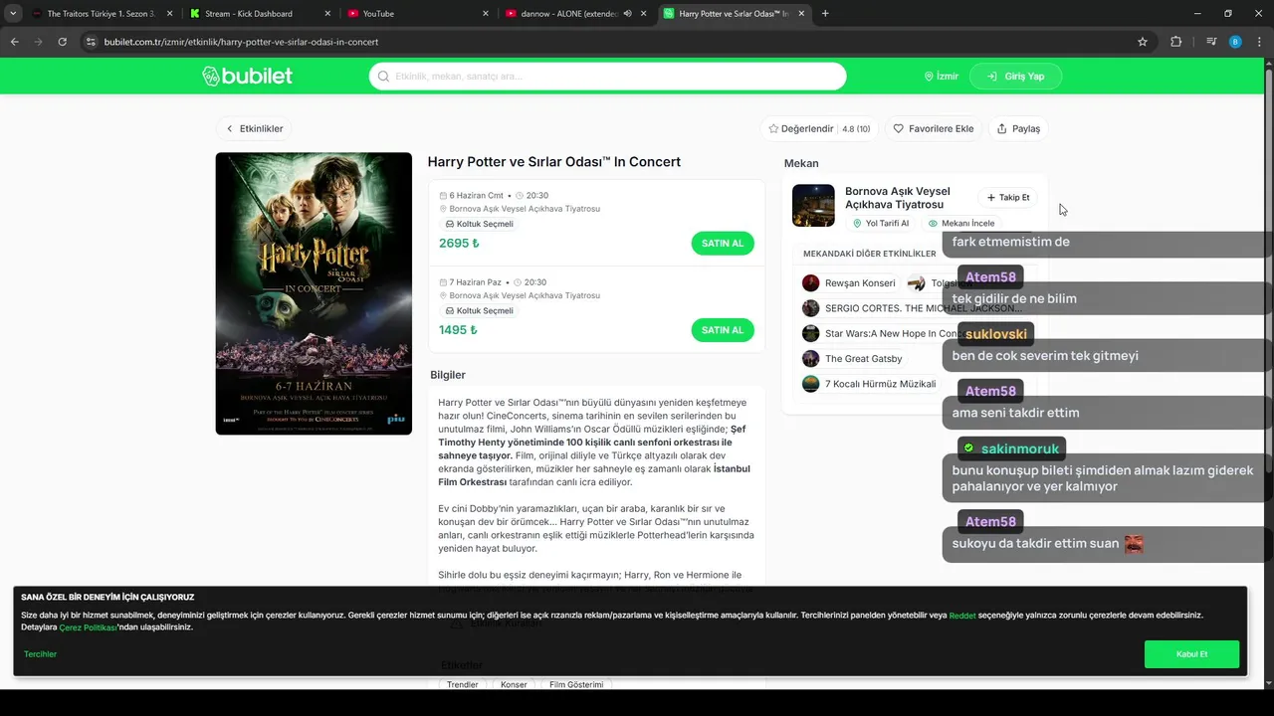1274x716 pixels.
Task: Click the Reddet link in cookie banner
Action: tap(962, 616)
